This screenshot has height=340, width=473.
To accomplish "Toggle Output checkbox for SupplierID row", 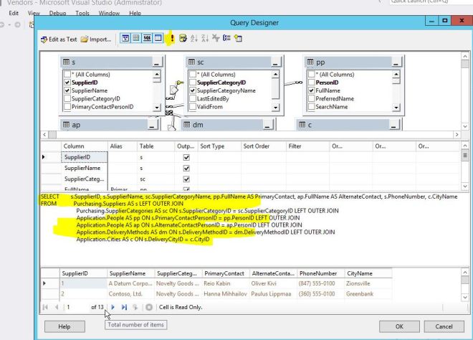I will [187, 156].
